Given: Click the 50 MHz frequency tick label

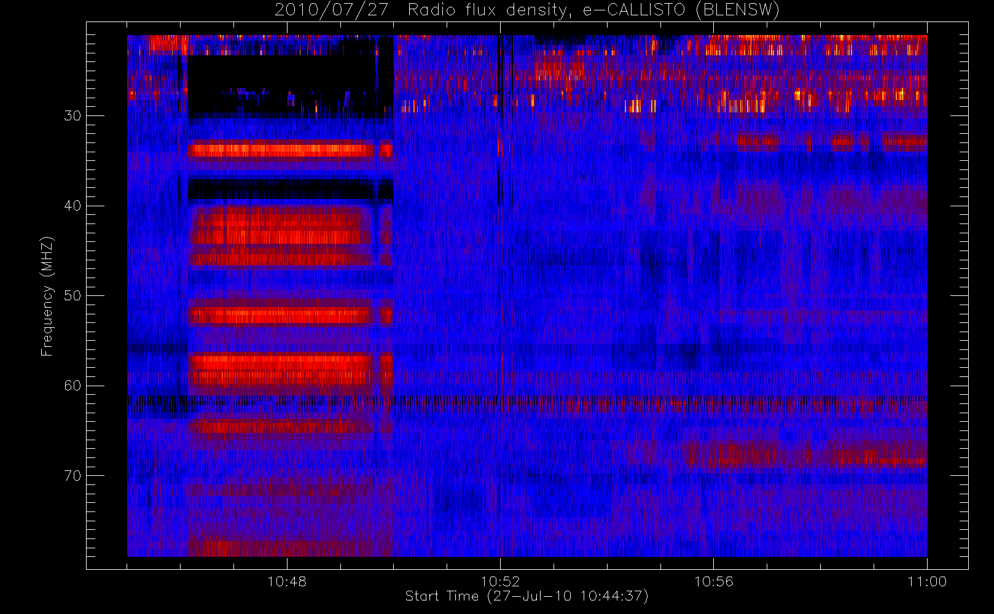Looking at the screenshot, I should tap(72, 296).
